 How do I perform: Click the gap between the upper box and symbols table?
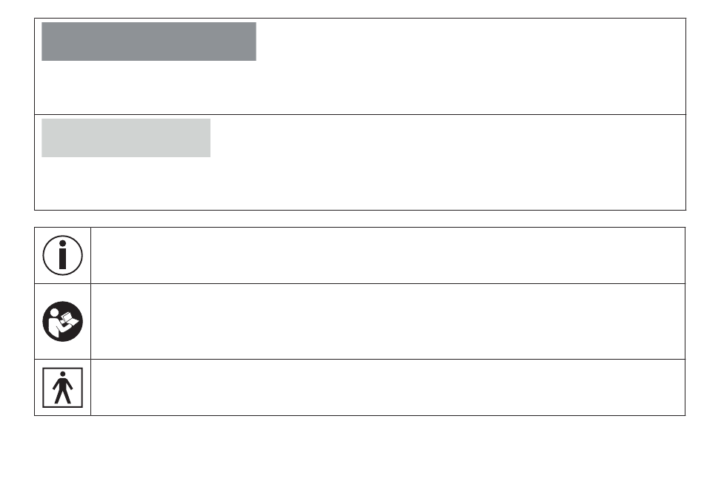click(360, 219)
